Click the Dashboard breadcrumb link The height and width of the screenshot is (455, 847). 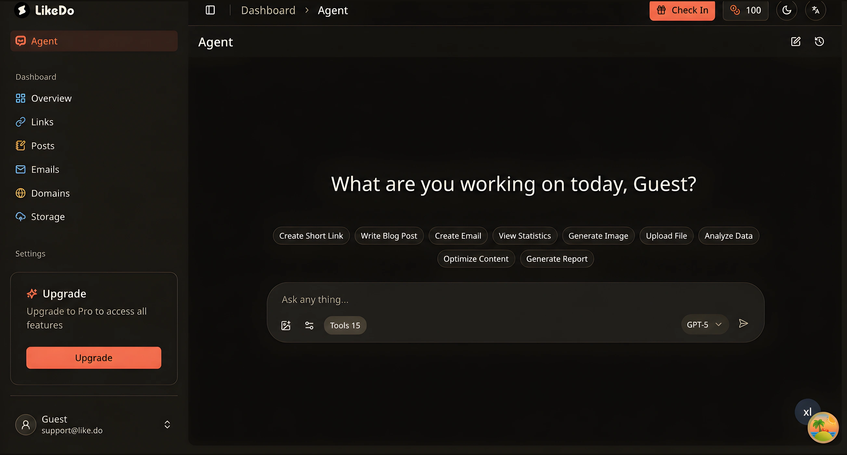click(268, 10)
